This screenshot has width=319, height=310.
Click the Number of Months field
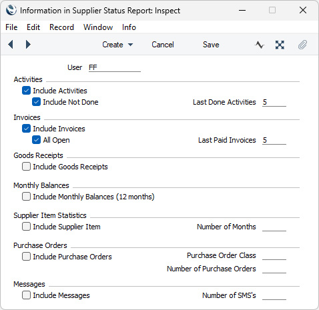[x=274, y=227]
